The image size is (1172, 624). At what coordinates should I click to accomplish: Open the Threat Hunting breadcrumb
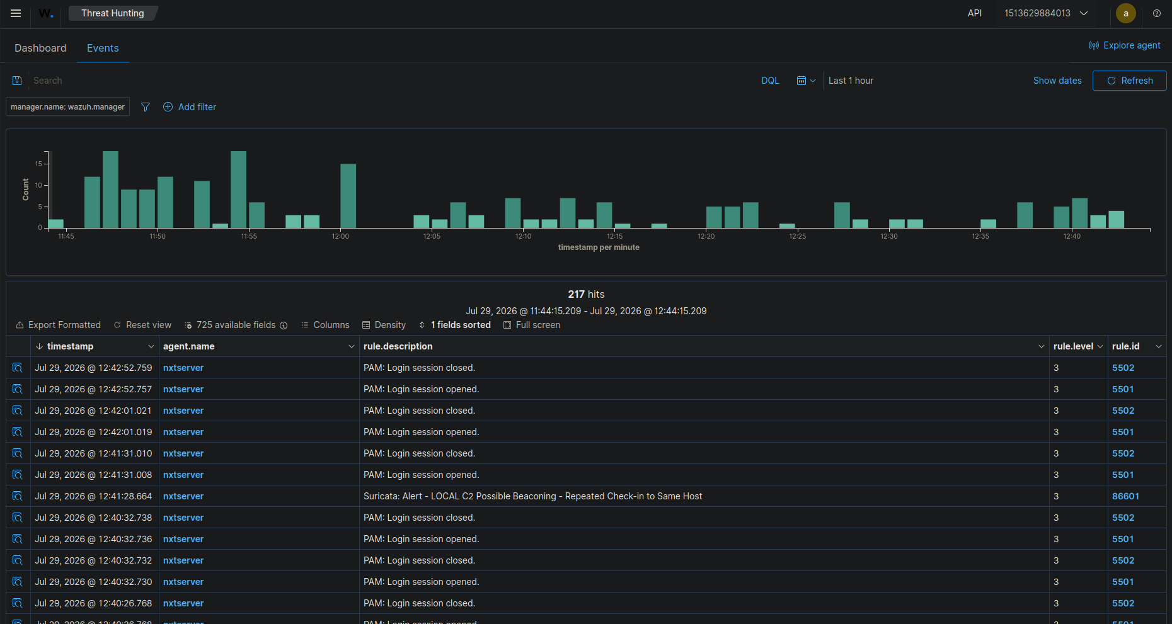pos(113,13)
